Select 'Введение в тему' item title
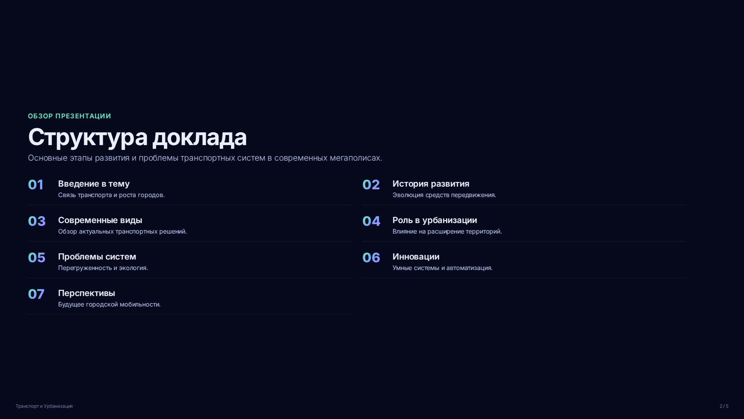 pos(94,184)
